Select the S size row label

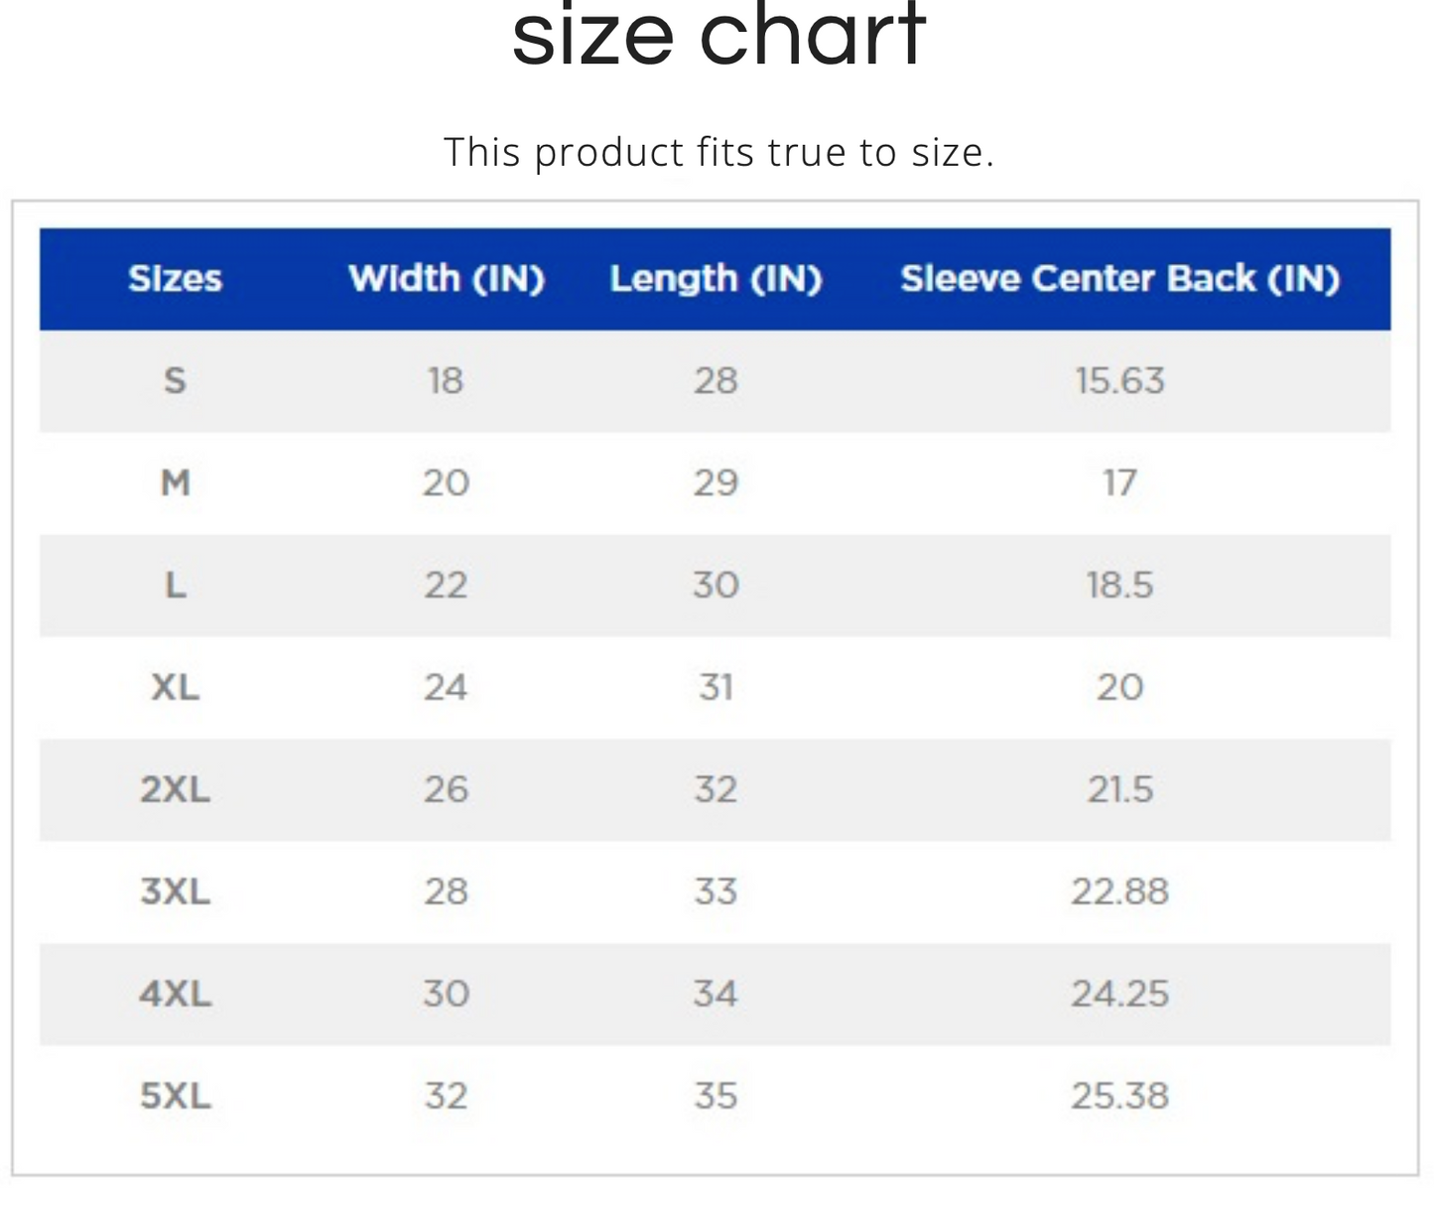click(x=175, y=381)
